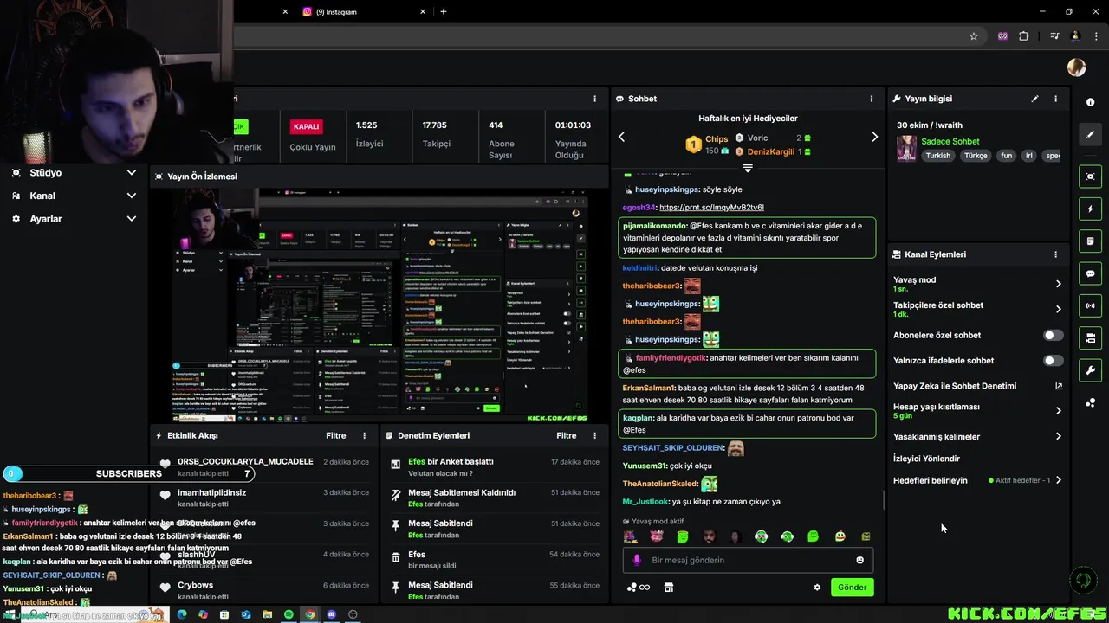Image resolution: width=1109 pixels, height=623 pixels.
Task: Toggle Yalnızca ifadelerle sohbet switch
Action: [x=1053, y=360]
